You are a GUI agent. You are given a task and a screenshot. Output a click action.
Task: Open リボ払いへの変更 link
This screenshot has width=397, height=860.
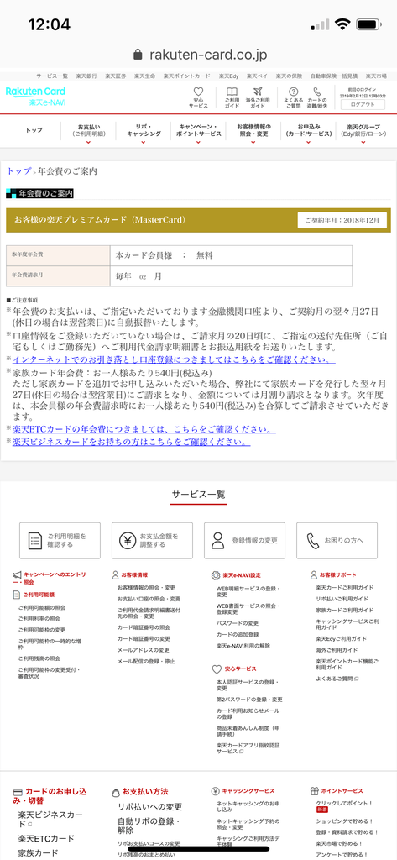click(x=149, y=807)
